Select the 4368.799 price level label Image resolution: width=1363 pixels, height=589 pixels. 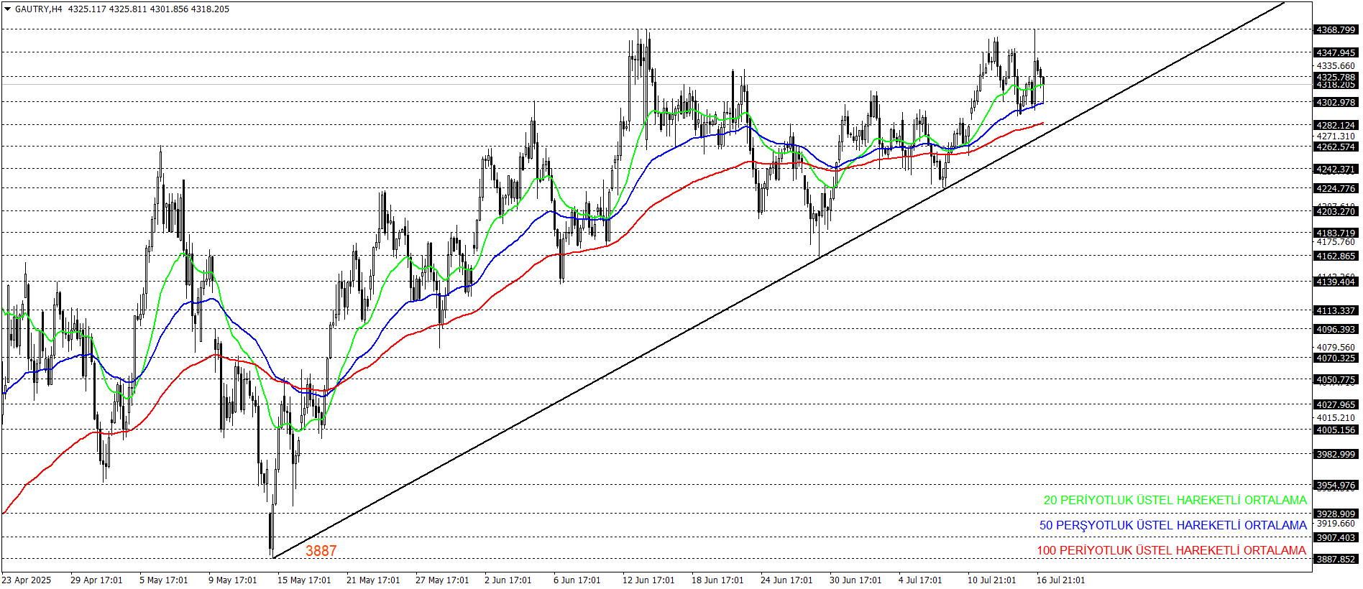tap(1336, 29)
